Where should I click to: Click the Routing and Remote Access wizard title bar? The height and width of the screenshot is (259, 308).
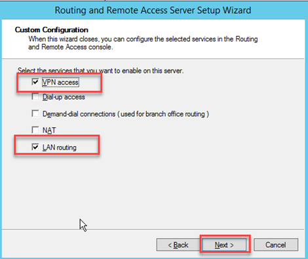153,10
